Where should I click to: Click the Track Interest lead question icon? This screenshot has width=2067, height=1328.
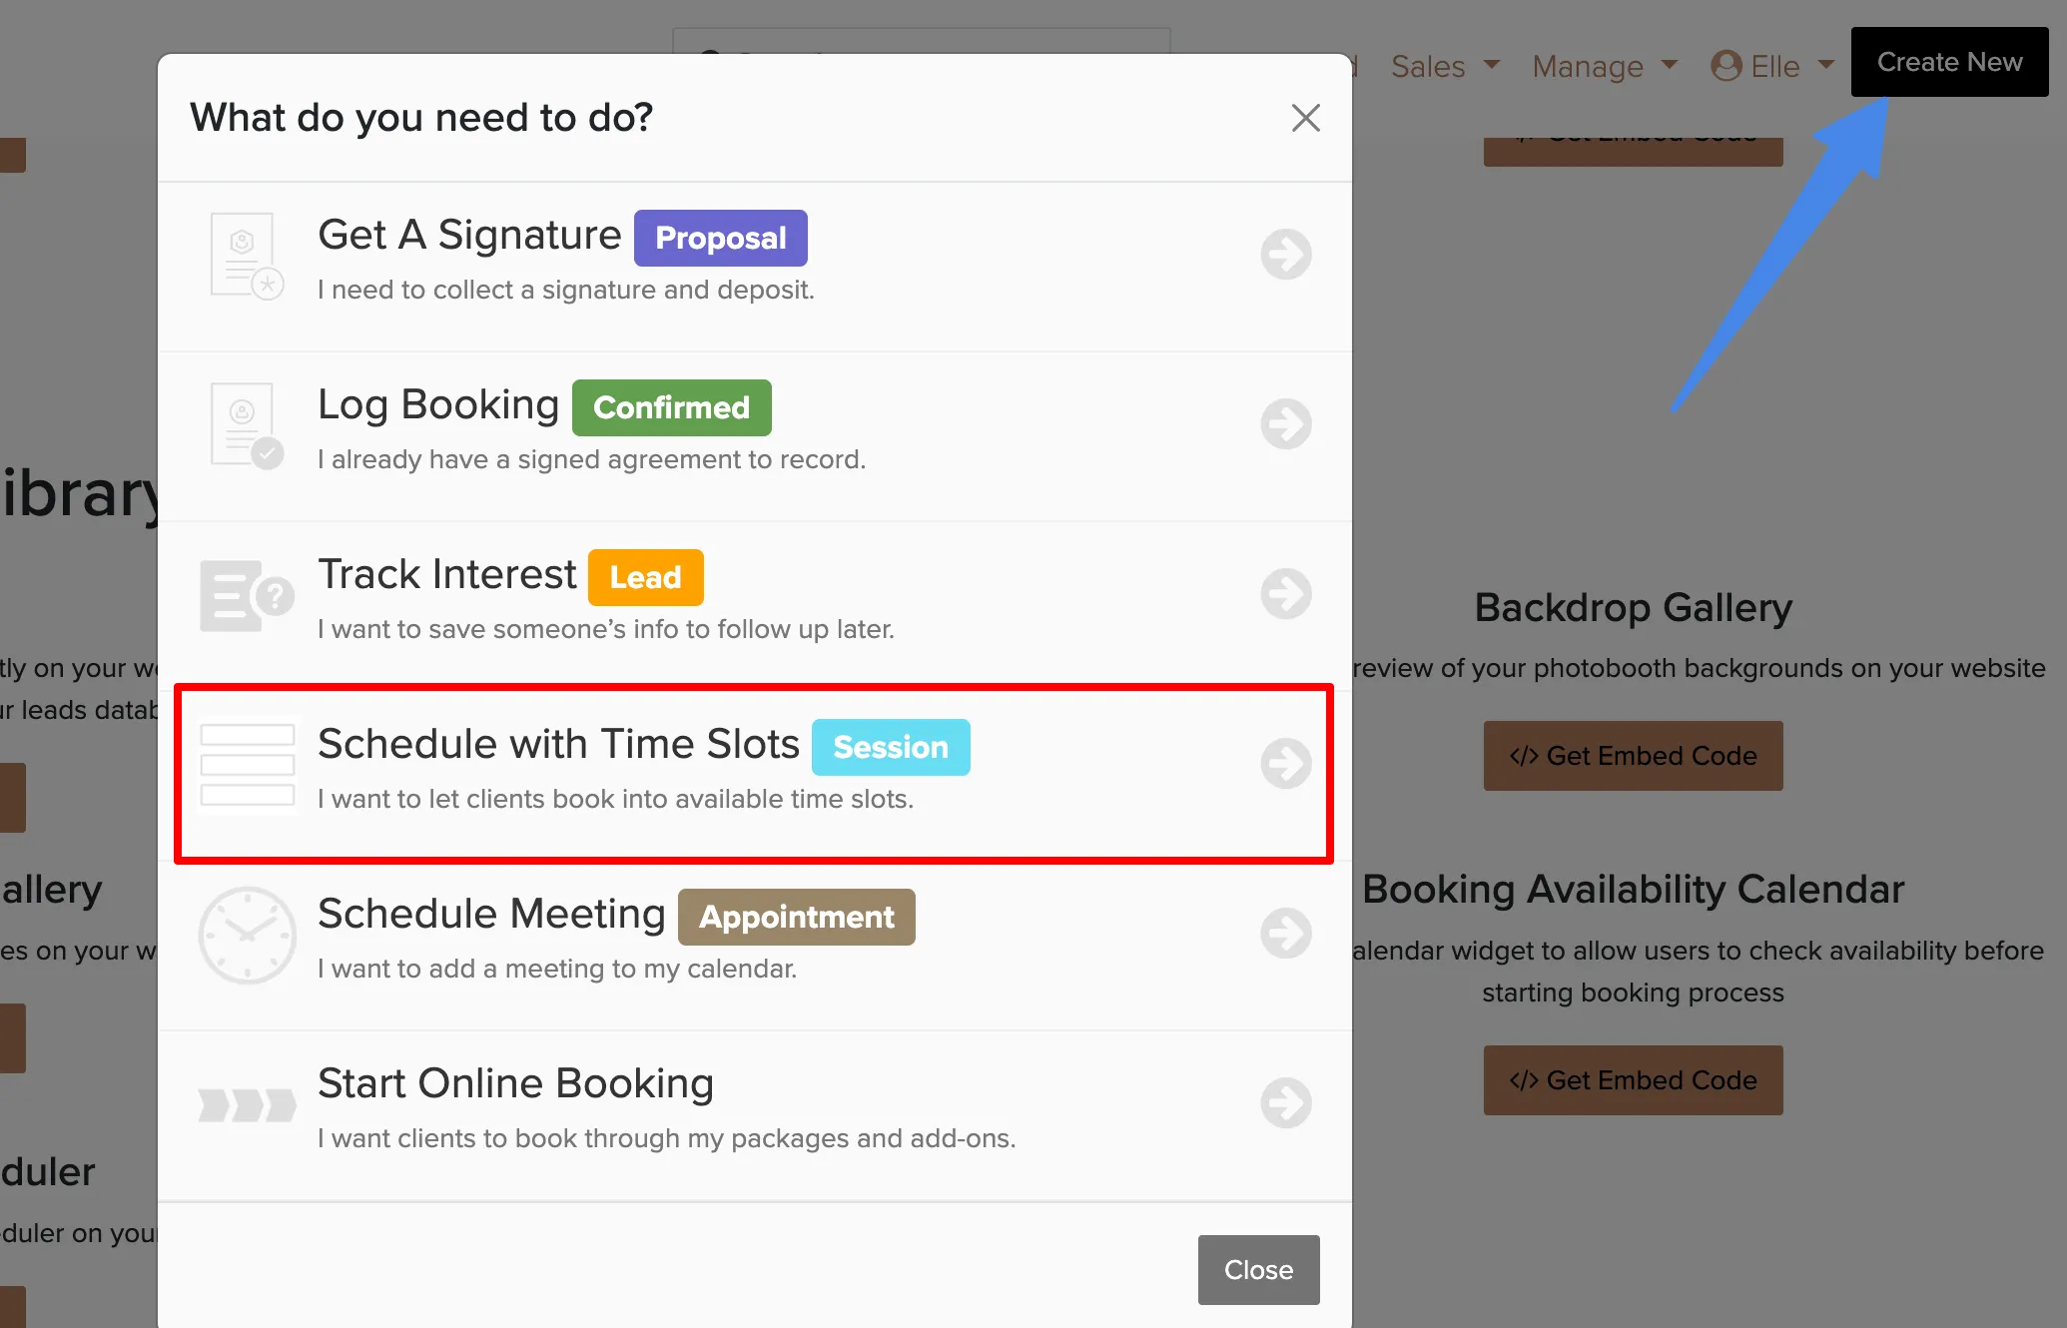[247, 596]
